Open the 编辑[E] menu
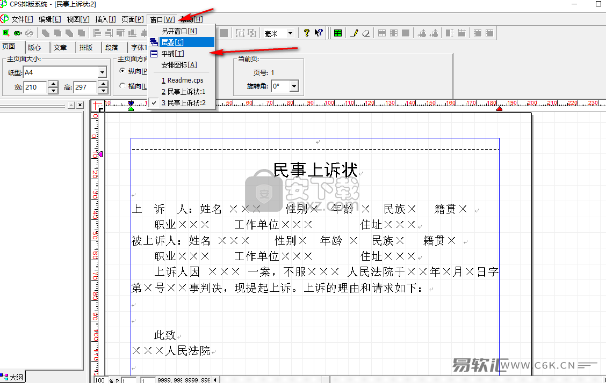Viewport: 606px width, 383px height. (50, 19)
